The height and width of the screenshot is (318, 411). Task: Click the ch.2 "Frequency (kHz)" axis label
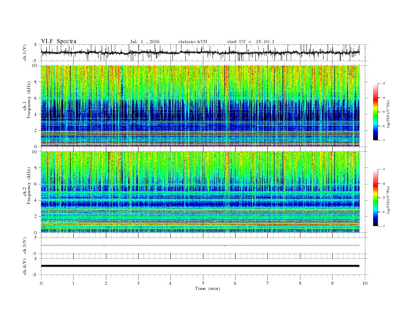click(29, 185)
